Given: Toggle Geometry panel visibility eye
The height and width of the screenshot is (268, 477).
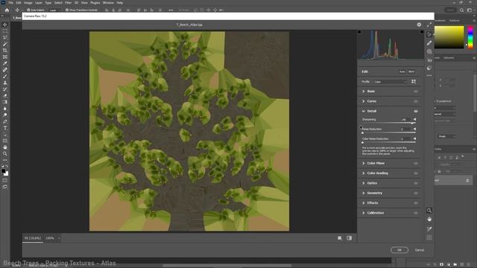Looking at the screenshot, I should coord(416,194).
